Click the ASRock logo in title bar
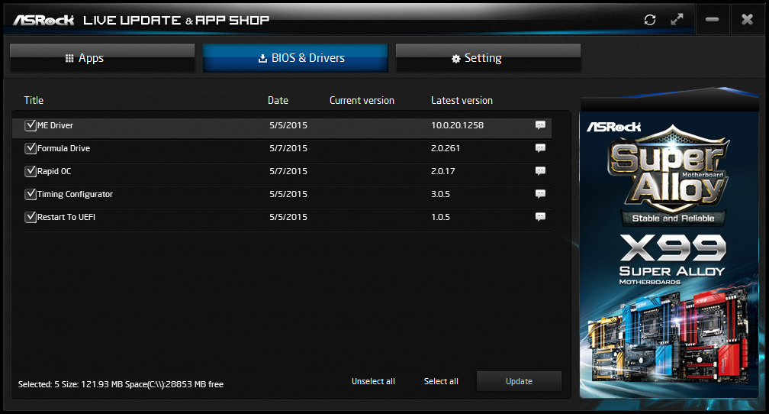The height and width of the screenshot is (414, 769). (43, 20)
